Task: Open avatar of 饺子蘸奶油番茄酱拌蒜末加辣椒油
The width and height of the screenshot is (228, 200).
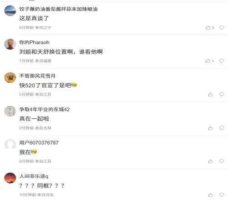Action: (x=10, y=11)
